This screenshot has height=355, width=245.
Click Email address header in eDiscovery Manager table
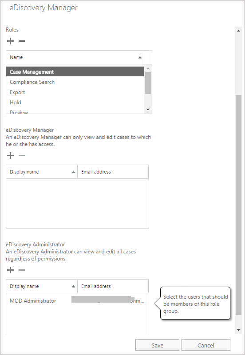pyautogui.click(x=113, y=172)
